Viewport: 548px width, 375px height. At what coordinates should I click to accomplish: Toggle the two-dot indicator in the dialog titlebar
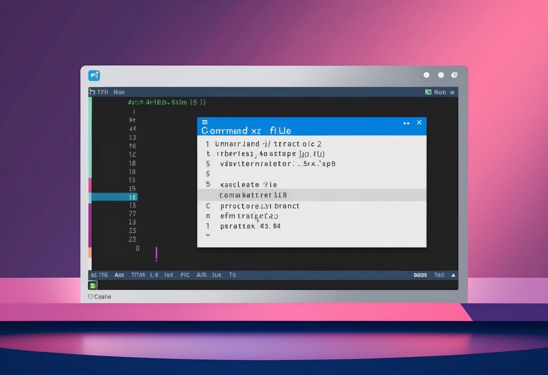[x=406, y=122]
